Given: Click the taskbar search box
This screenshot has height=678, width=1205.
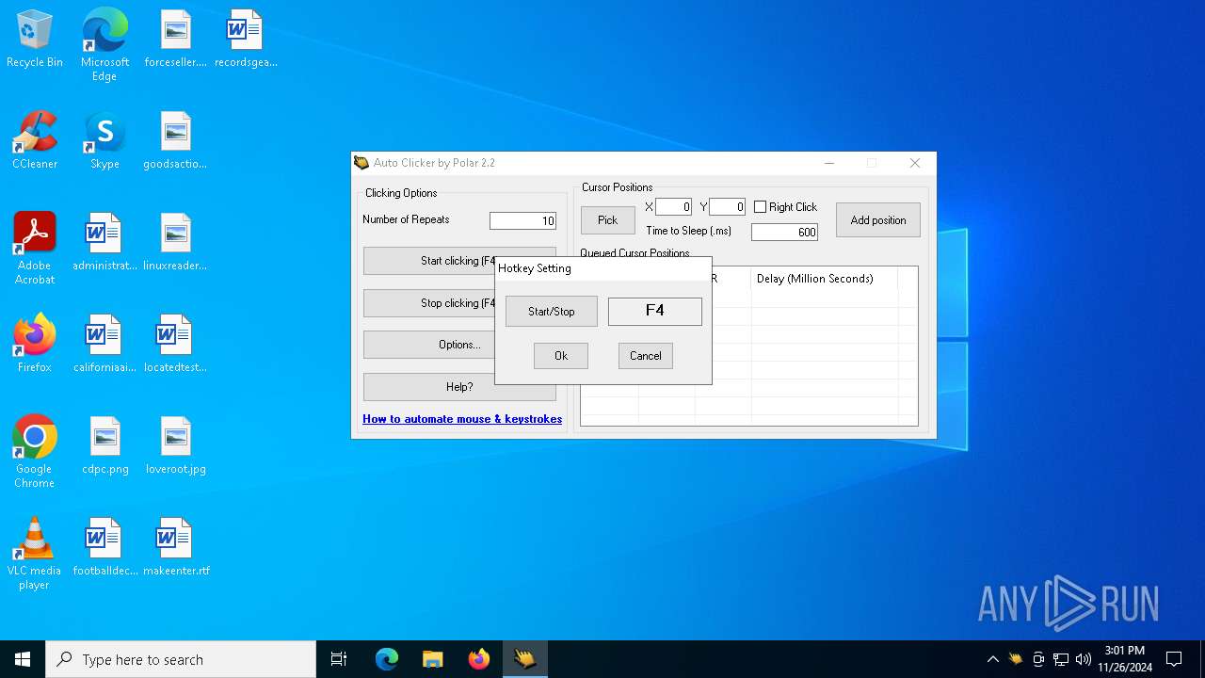Looking at the screenshot, I should (181, 659).
